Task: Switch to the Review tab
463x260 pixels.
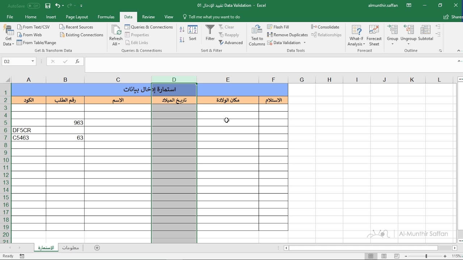Action: (148, 17)
